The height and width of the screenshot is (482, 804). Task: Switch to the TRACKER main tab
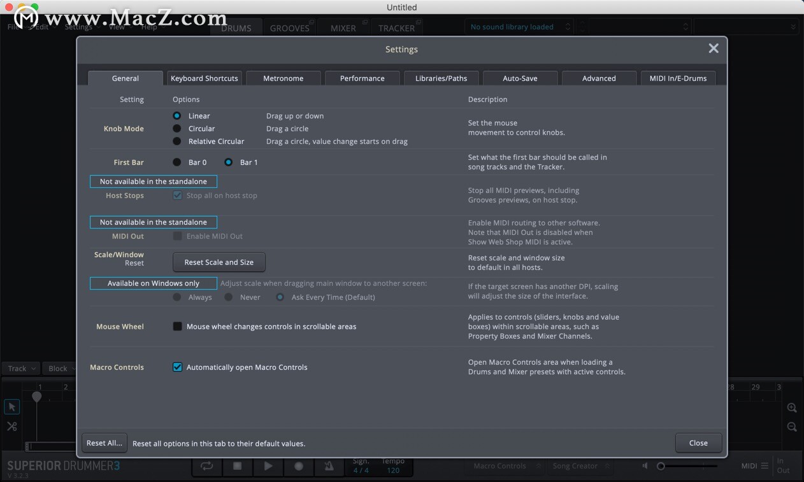397,28
